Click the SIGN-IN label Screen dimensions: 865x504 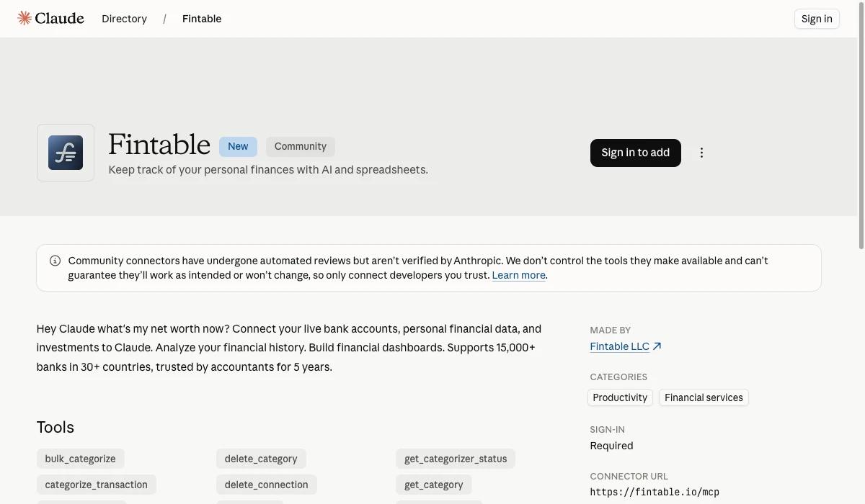coord(608,429)
